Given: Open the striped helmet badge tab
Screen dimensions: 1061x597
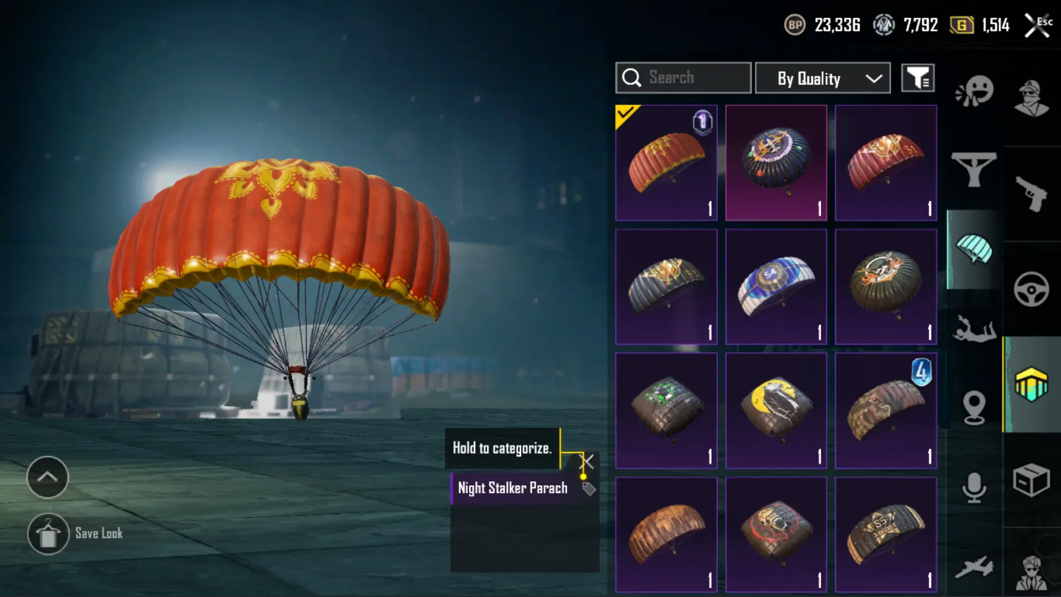Looking at the screenshot, I should [x=1031, y=384].
